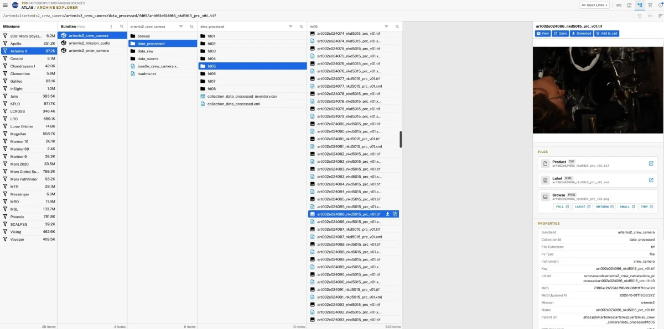The image size is (664, 329).
Task: Filter the data_processed column
Action: pos(290,26)
